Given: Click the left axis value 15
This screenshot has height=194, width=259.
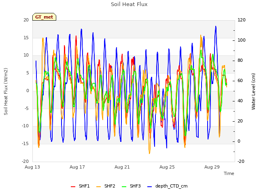Looking at the screenshot, I should pos(26,38).
